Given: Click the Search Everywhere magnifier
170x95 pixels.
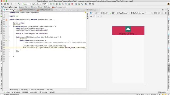Looking at the screenshot, I should coord(93,4).
